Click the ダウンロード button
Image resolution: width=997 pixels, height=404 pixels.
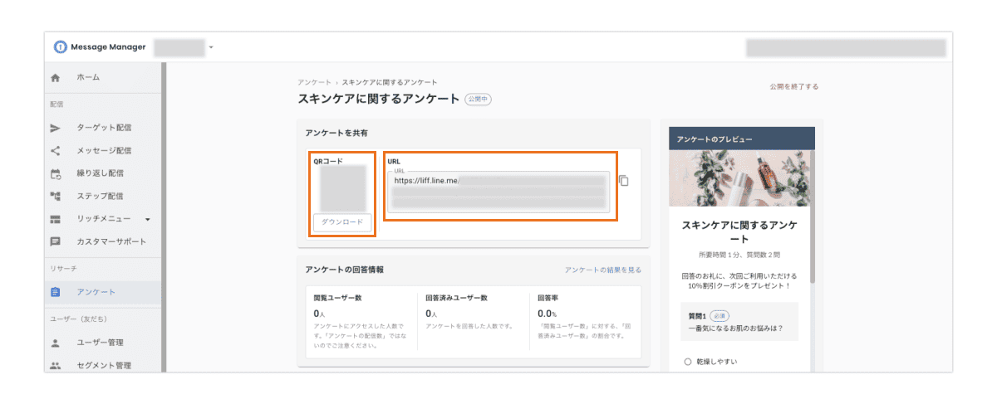pyautogui.click(x=342, y=222)
